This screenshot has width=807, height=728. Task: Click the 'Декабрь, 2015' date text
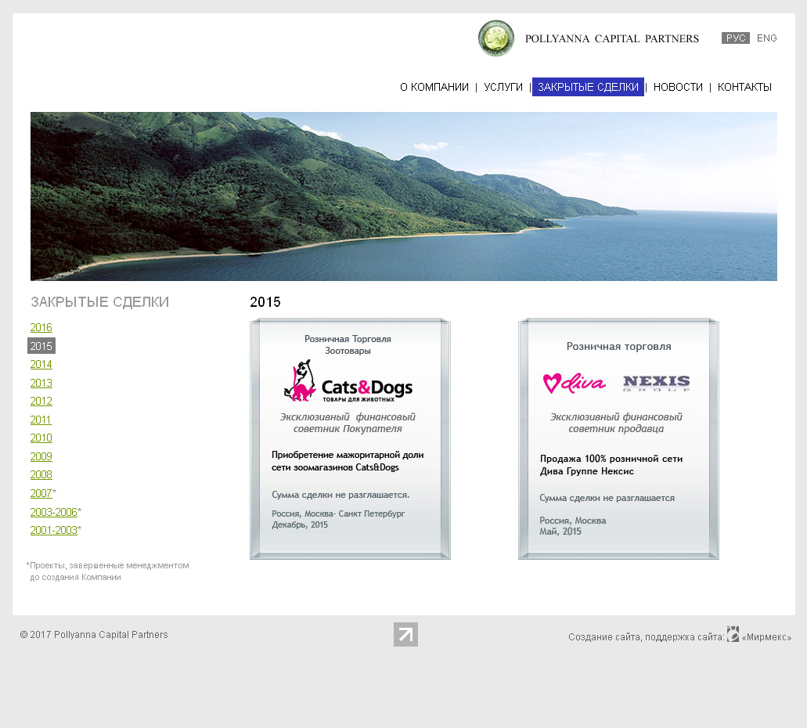(300, 524)
